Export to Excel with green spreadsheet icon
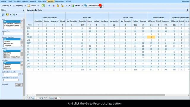This screenshot has height=107, width=190. click(x=43, y=6)
